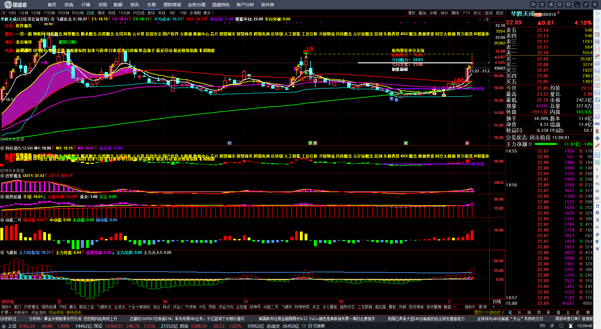Image resolution: width=601 pixels, height=329 pixels.
Task: Click the list icon beside 主力净额
Action: pyautogui.click(x=530, y=144)
